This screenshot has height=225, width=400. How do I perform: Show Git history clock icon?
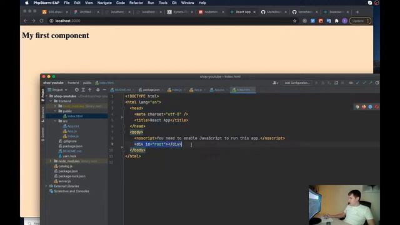(x=377, y=82)
